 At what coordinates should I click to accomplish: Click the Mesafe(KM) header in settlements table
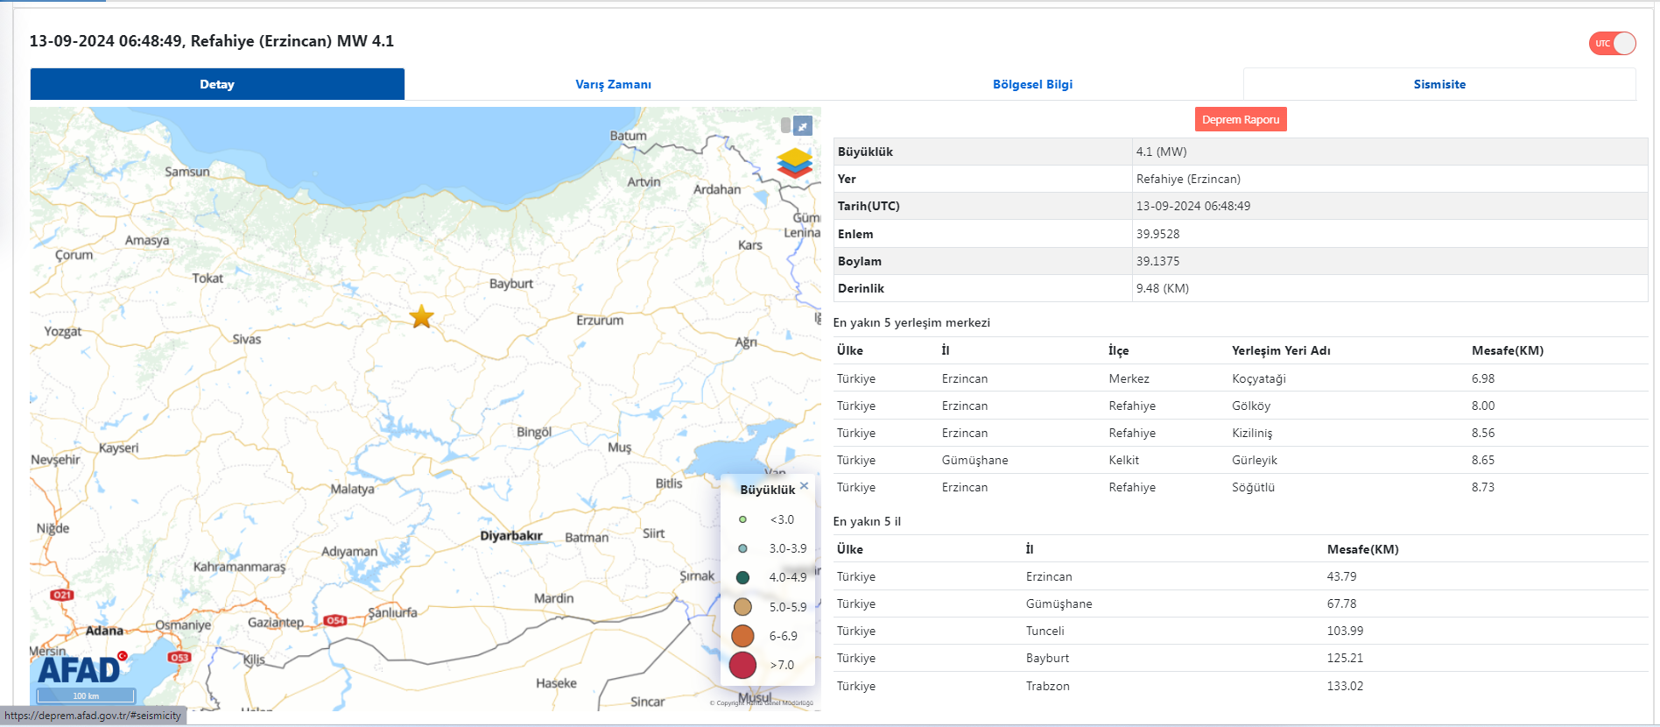[x=1508, y=350]
